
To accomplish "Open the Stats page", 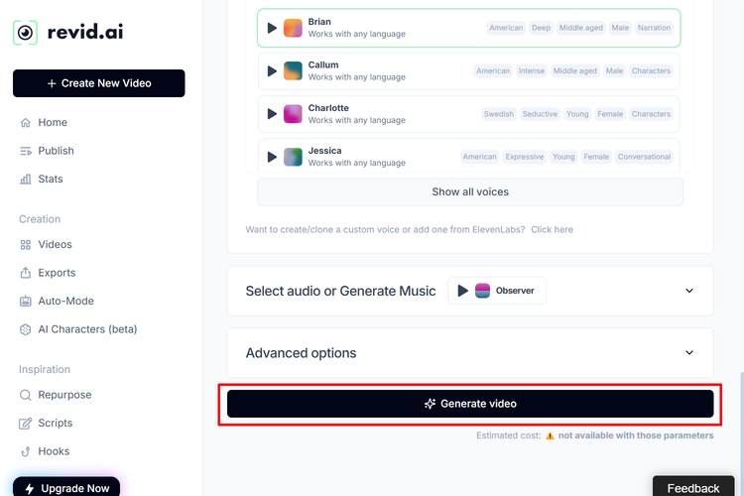I will tap(51, 180).
